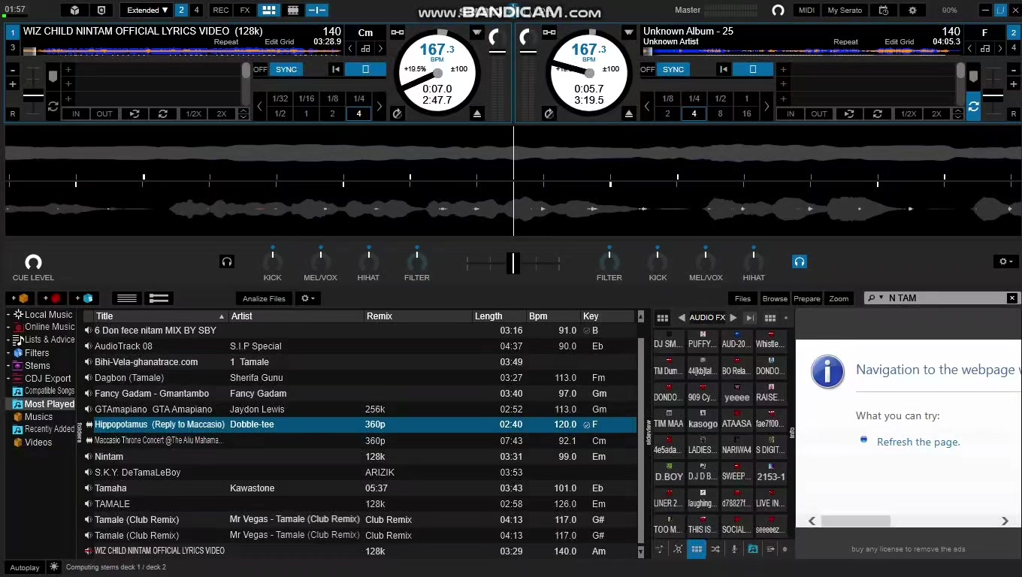Expand the Stems folder
The image size is (1022, 577).
tap(8, 366)
